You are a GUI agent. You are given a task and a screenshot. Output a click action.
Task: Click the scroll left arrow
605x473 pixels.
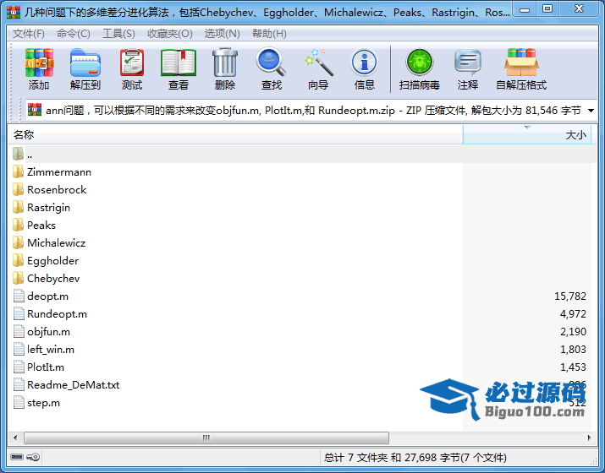point(15,438)
